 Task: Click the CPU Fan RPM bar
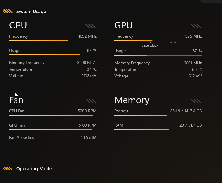tap(53, 115)
